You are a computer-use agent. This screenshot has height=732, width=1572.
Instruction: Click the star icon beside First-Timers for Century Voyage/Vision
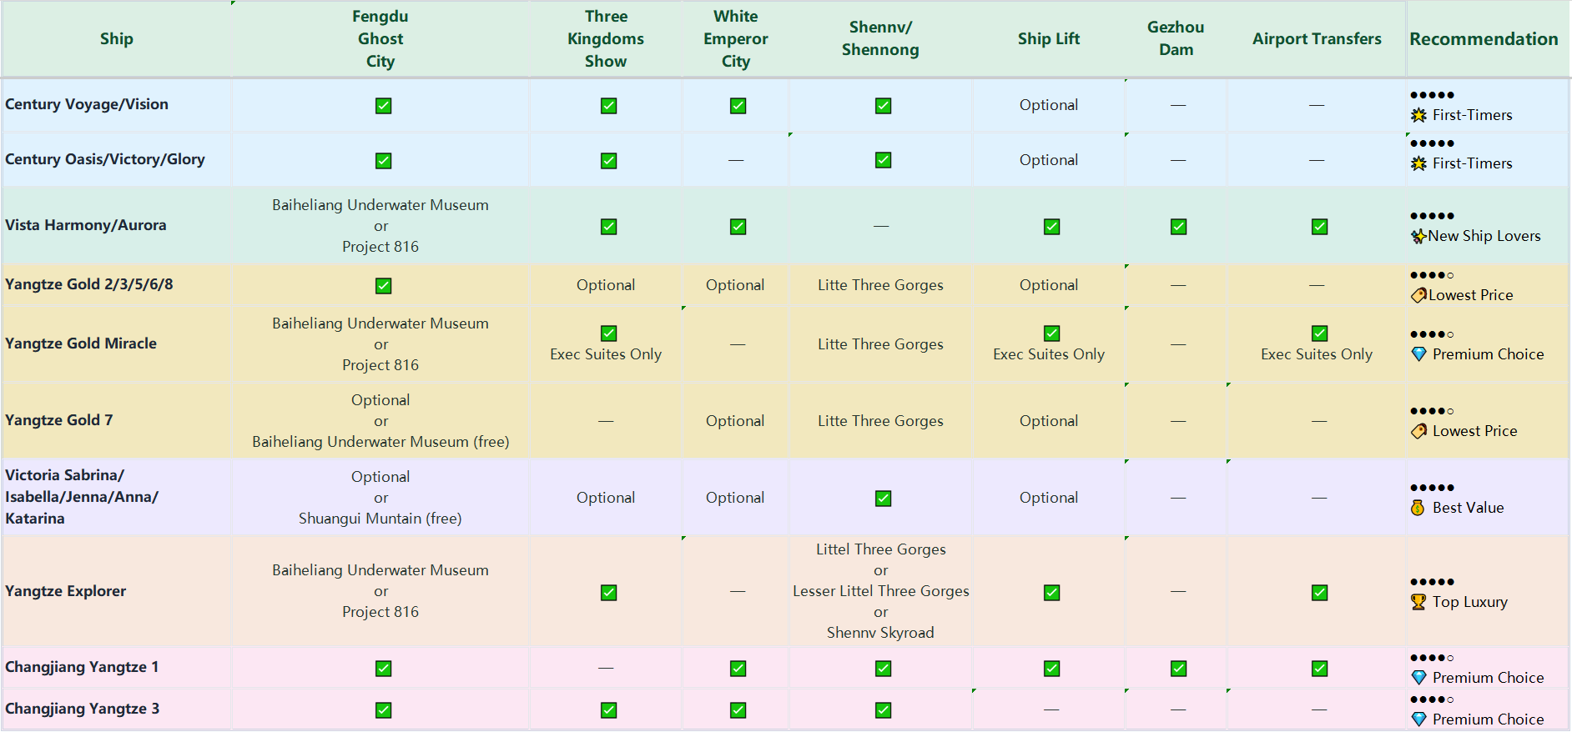click(x=1418, y=115)
